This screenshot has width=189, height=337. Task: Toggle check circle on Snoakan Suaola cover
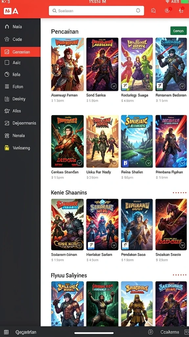click(x=182, y=245)
